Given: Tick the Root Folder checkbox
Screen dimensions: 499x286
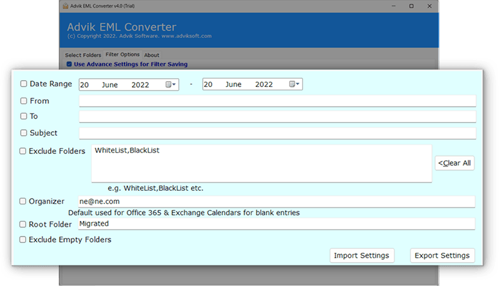Looking at the screenshot, I should tap(23, 224).
